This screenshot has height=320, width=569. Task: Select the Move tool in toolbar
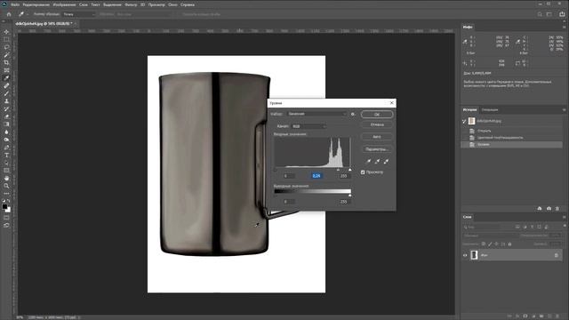click(x=6, y=32)
